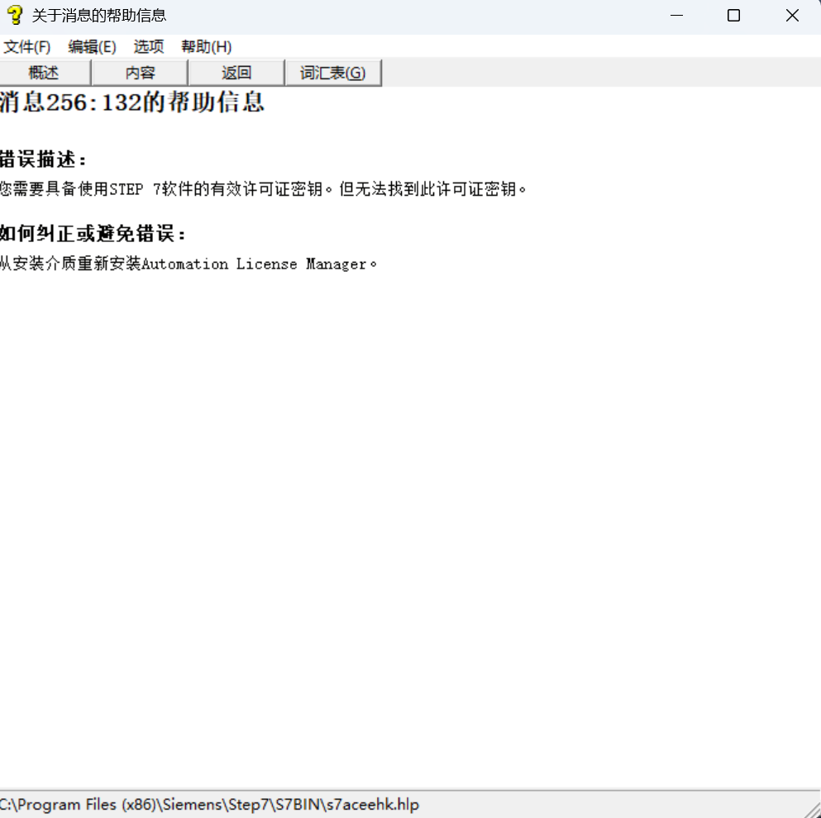Screen dimensions: 821x818
Task: Click the 如何纠正或避免错误 subheading
Action: click(x=93, y=234)
